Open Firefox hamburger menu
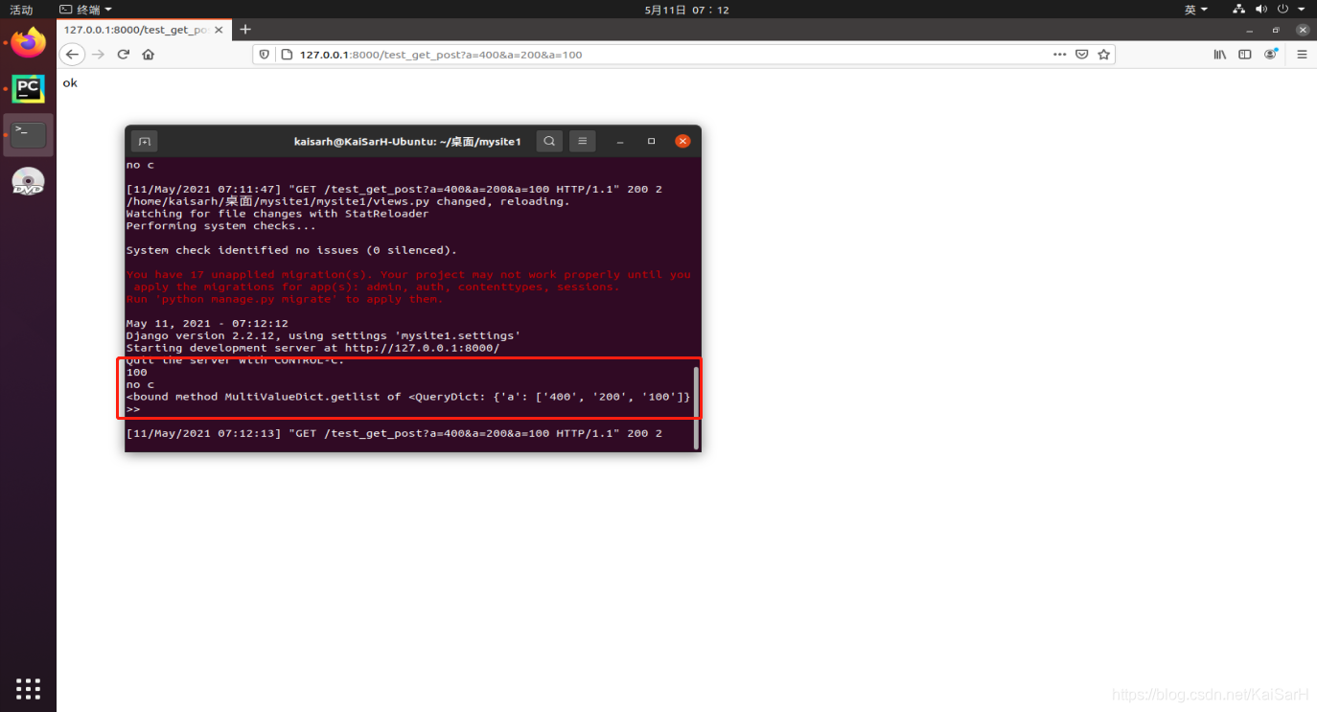This screenshot has width=1317, height=712. [x=1302, y=55]
